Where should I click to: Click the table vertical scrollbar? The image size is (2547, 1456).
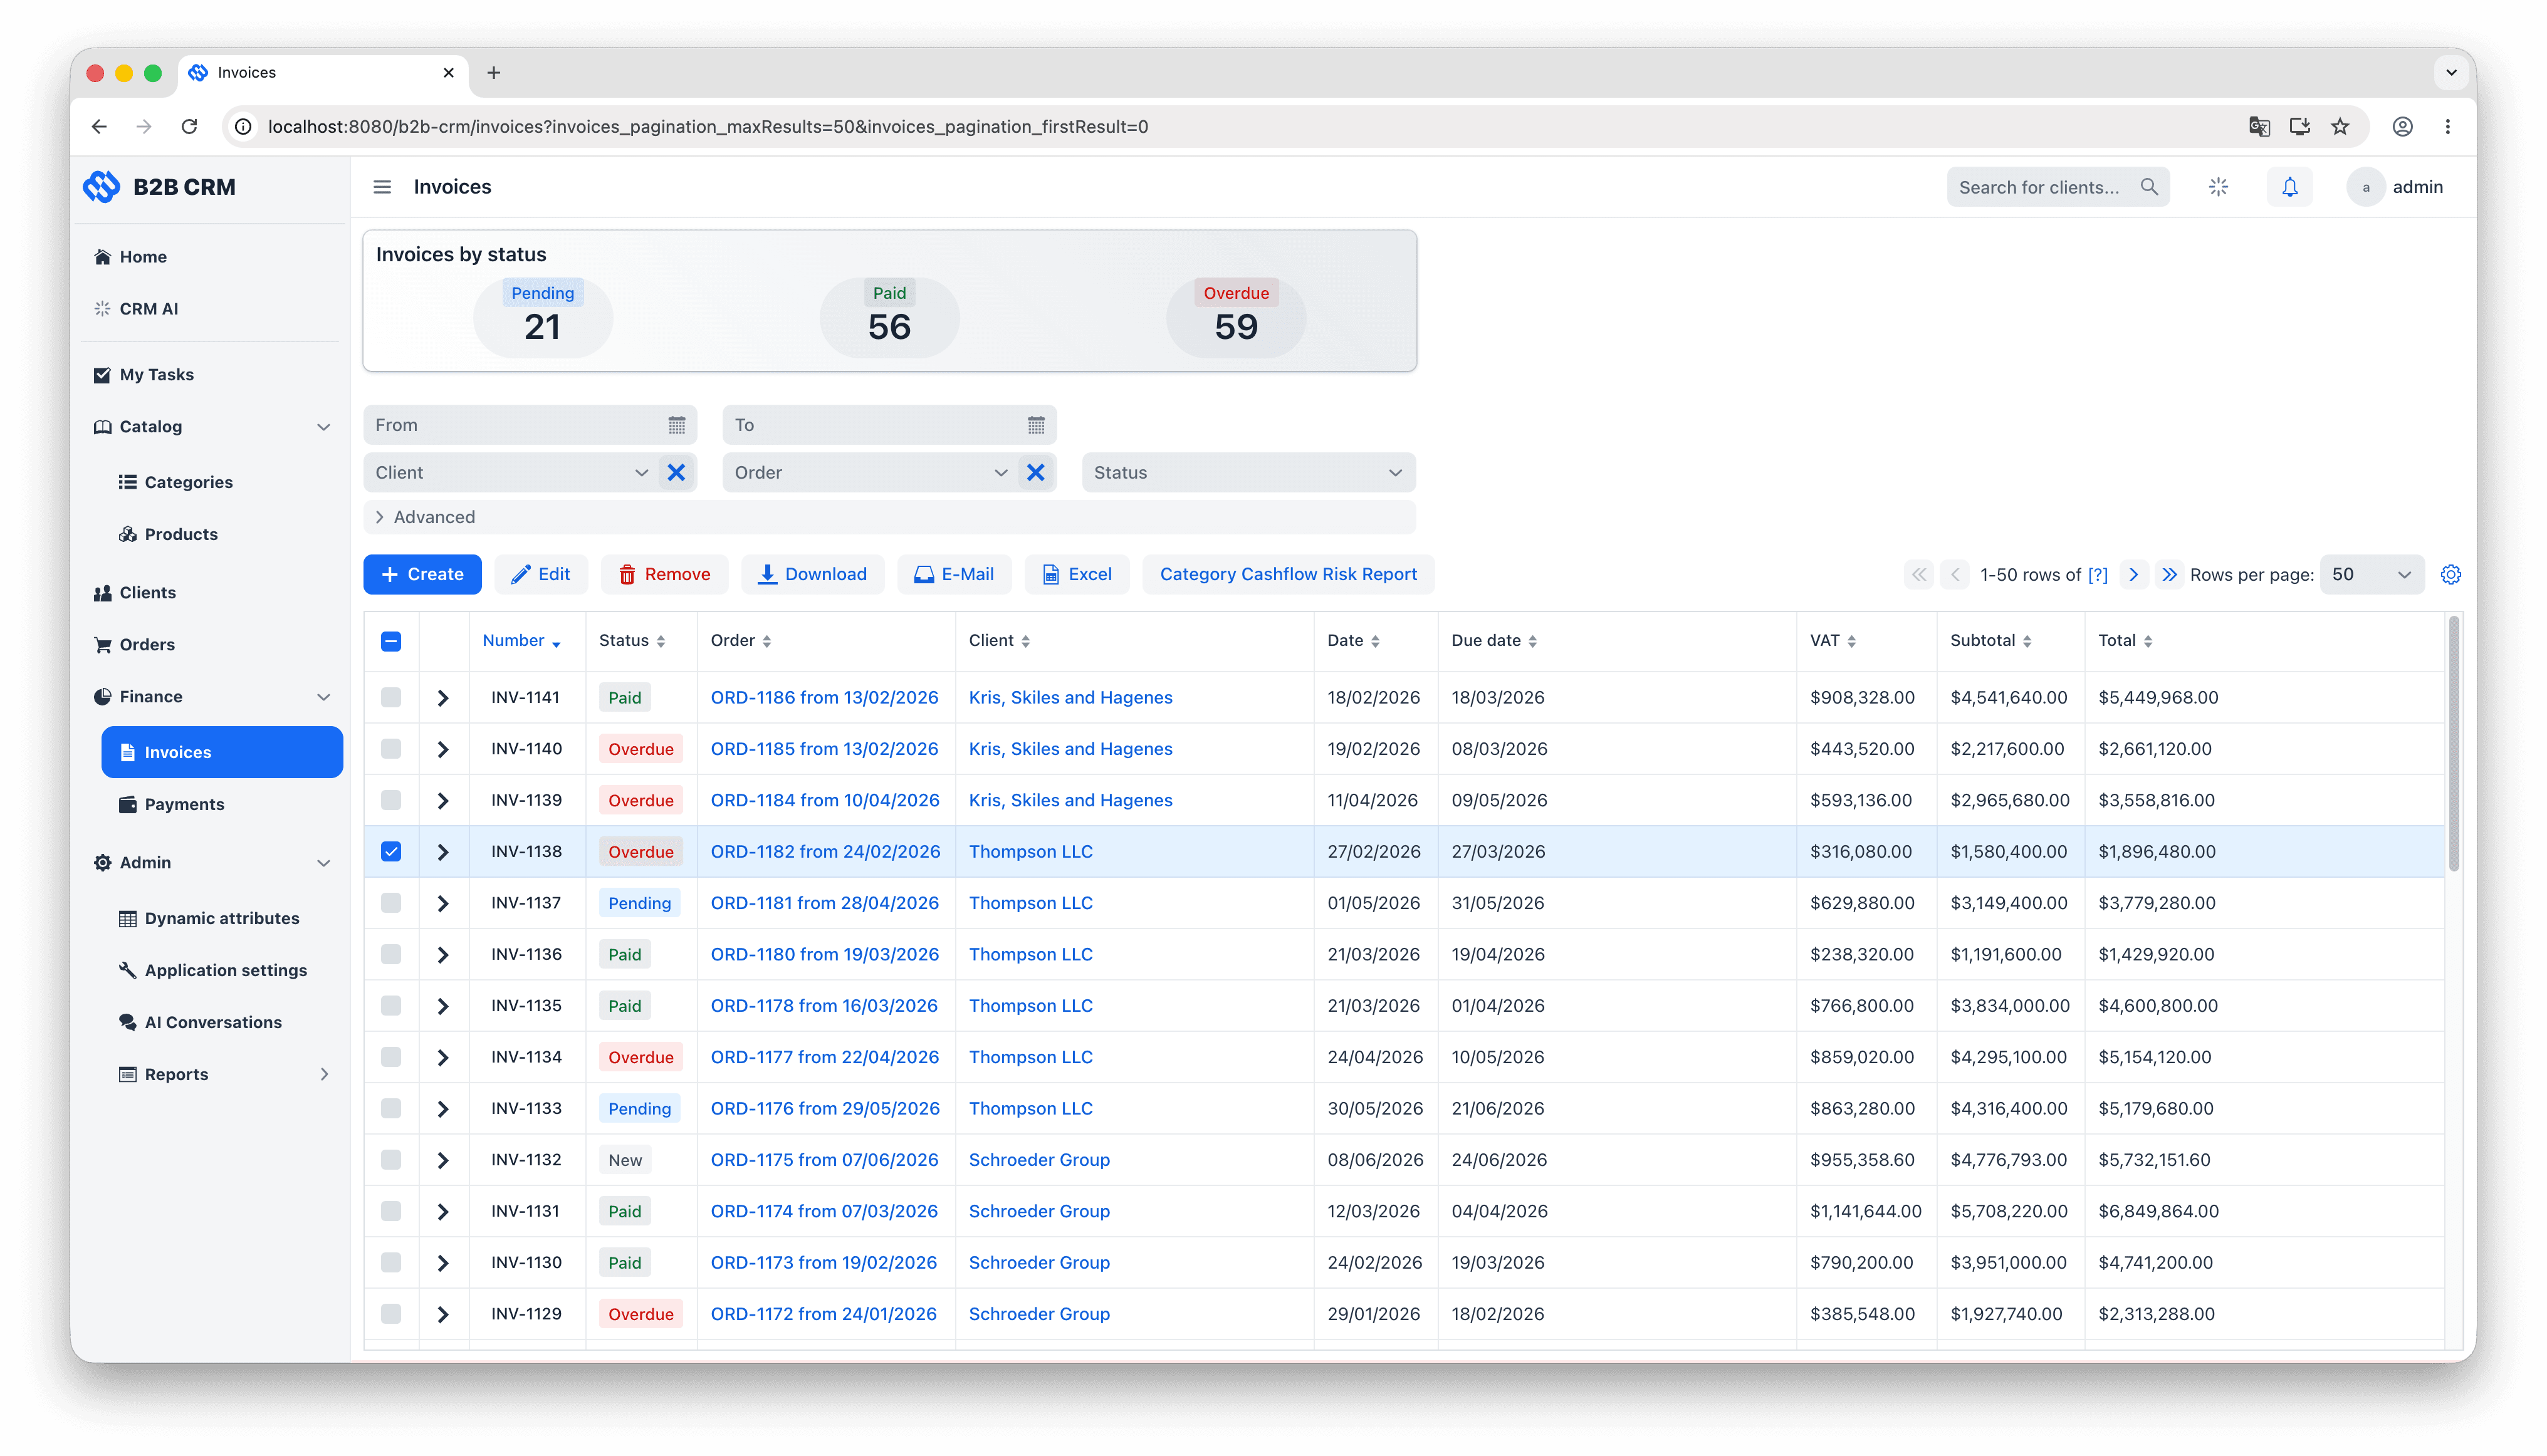point(2453,745)
